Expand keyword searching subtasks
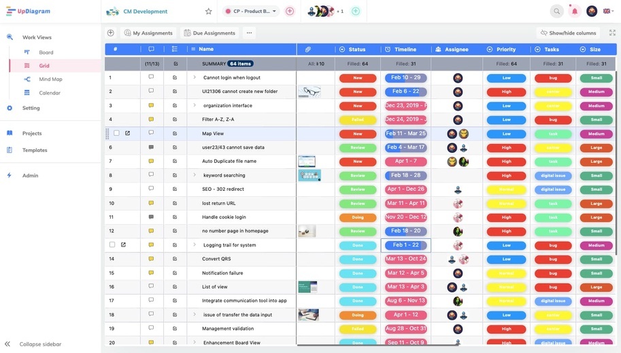 (195, 174)
